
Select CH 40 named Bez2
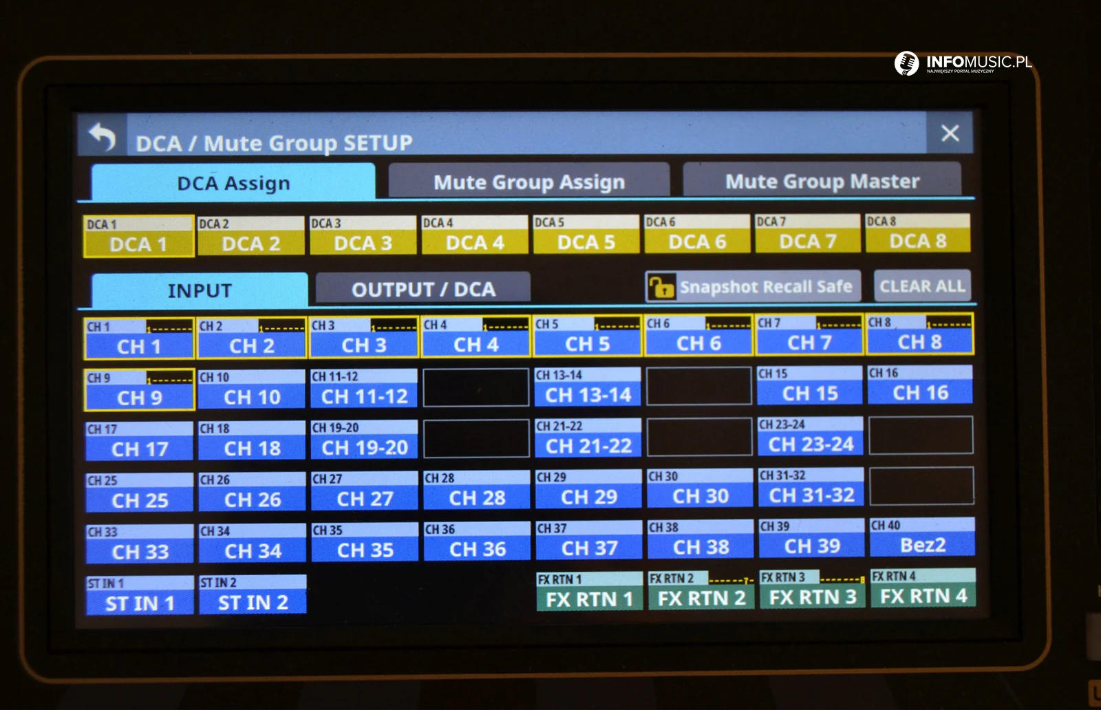(923, 538)
